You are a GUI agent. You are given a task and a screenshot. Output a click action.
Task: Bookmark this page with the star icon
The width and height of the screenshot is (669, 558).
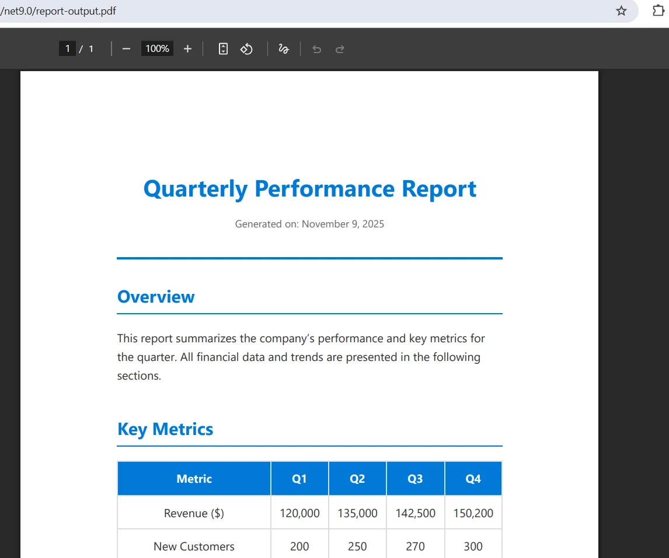(x=621, y=11)
